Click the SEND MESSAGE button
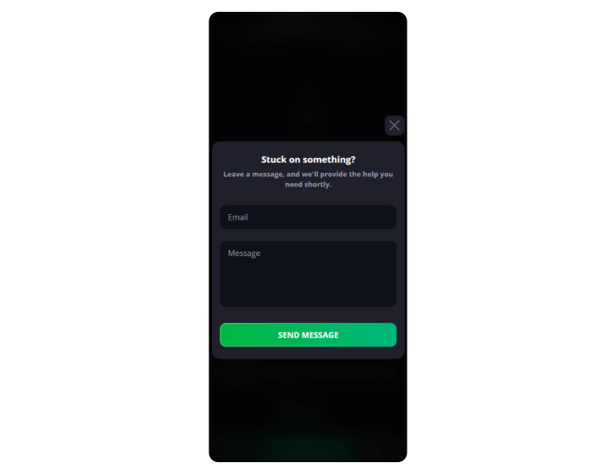This screenshot has height=474, width=616. (308, 335)
